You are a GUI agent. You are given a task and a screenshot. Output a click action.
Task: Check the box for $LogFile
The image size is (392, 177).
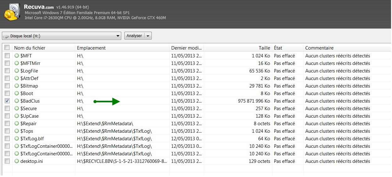click(7, 71)
